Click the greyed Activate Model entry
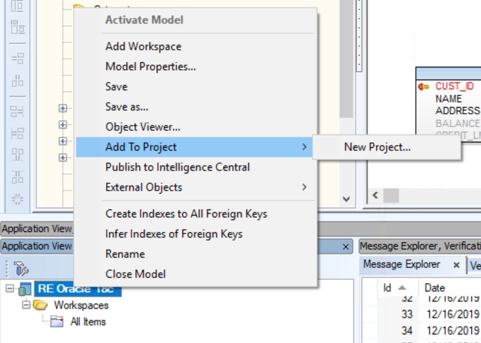Image resolution: width=481 pixels, height=343 pixels. [x=144, y=20]
